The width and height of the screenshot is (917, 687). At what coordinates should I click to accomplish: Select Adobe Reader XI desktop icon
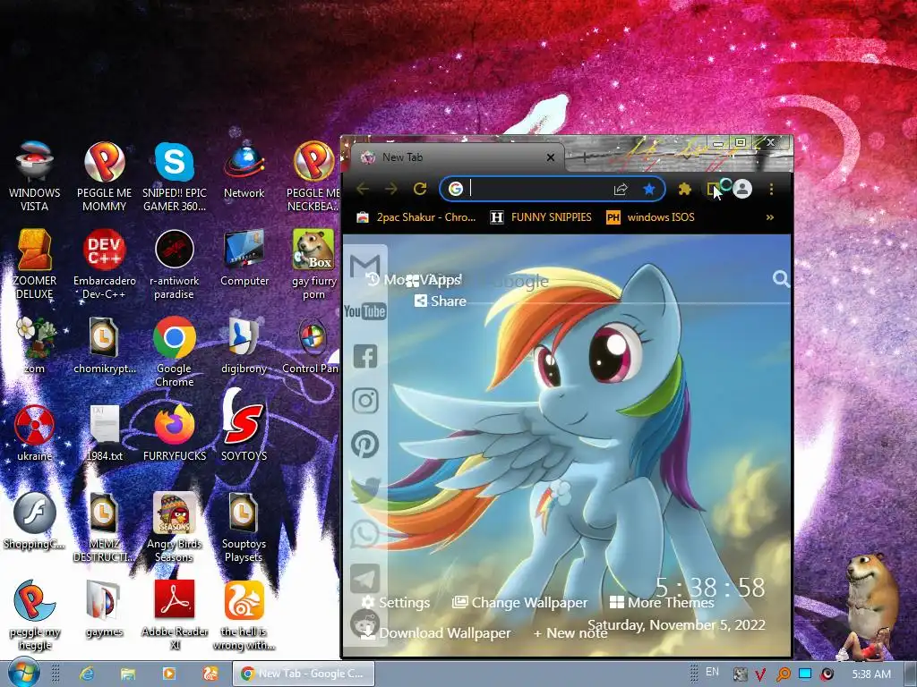[175, 615]
